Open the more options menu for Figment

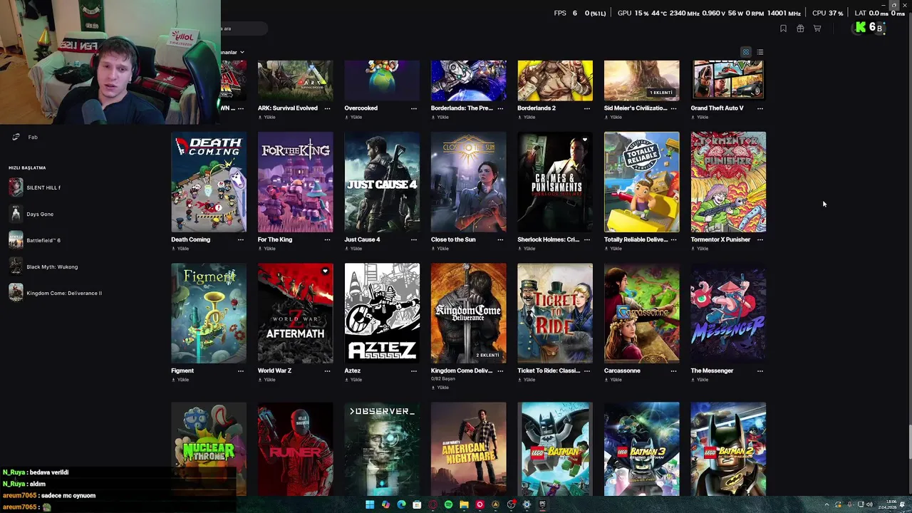(x=241, y=370)
